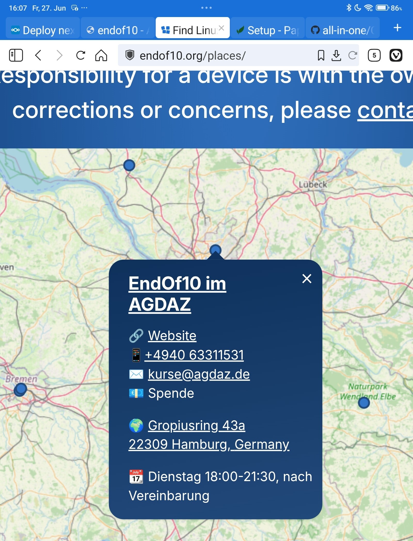This screenshot has height=541, width=413.
Task: Email kurse@agdaz.de link
Action: coord(199,374)
